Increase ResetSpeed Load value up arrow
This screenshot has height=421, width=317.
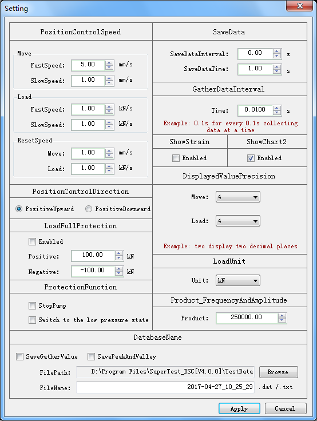109,166
